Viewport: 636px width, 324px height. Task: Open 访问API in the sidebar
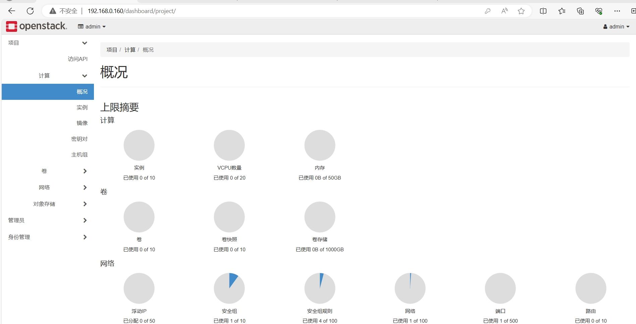click(77, 59)
